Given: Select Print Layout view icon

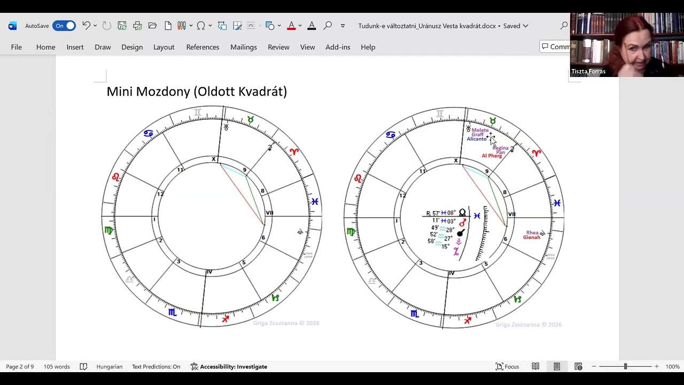Looking at the screenshot, I should (x=557, y=366).
